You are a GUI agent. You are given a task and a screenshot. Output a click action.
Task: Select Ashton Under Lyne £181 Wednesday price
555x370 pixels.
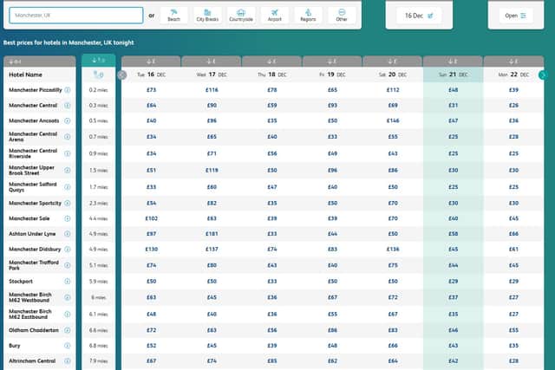click(212, 233)
